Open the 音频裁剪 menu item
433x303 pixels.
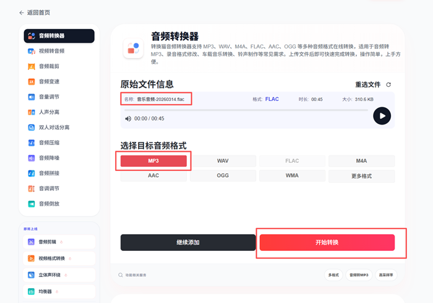[x=59, y=66]
